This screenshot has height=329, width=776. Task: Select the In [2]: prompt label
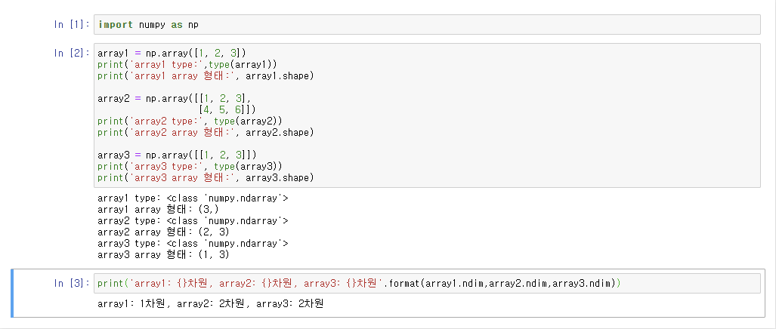click(72, 53)
